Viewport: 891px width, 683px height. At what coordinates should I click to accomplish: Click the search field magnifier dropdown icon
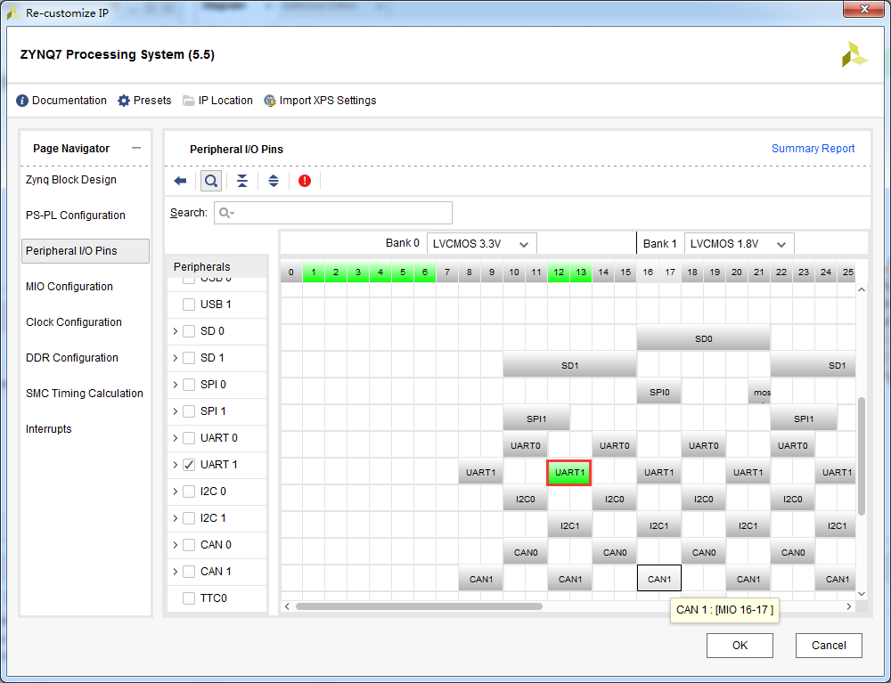coord(226,213)
